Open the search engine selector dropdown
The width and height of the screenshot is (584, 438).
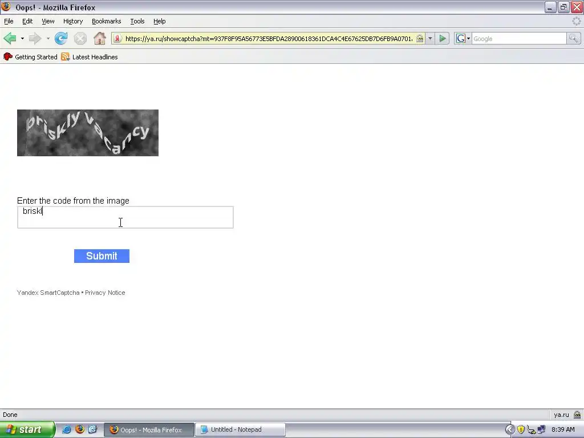point(463,38)
